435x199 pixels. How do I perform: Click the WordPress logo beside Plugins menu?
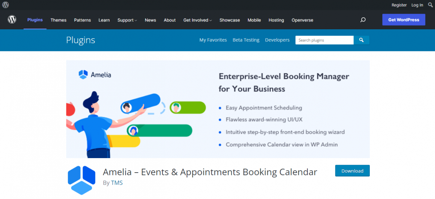pos(12,20)
